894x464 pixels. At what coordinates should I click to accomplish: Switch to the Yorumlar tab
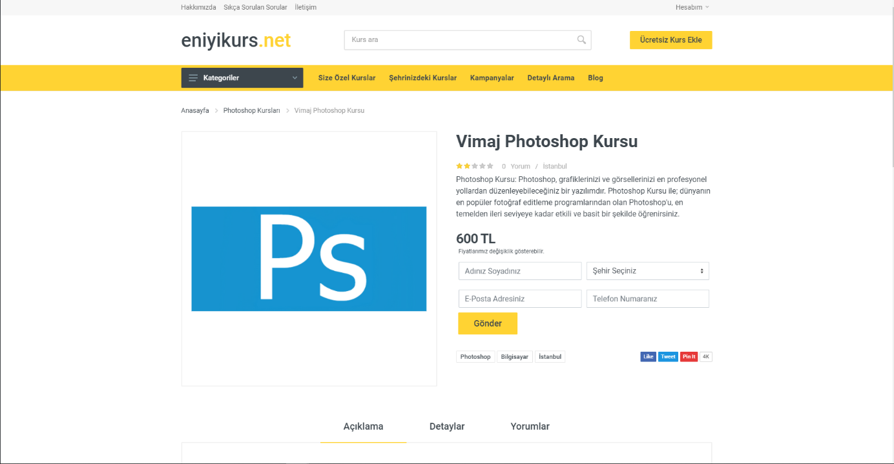[530, 427]
